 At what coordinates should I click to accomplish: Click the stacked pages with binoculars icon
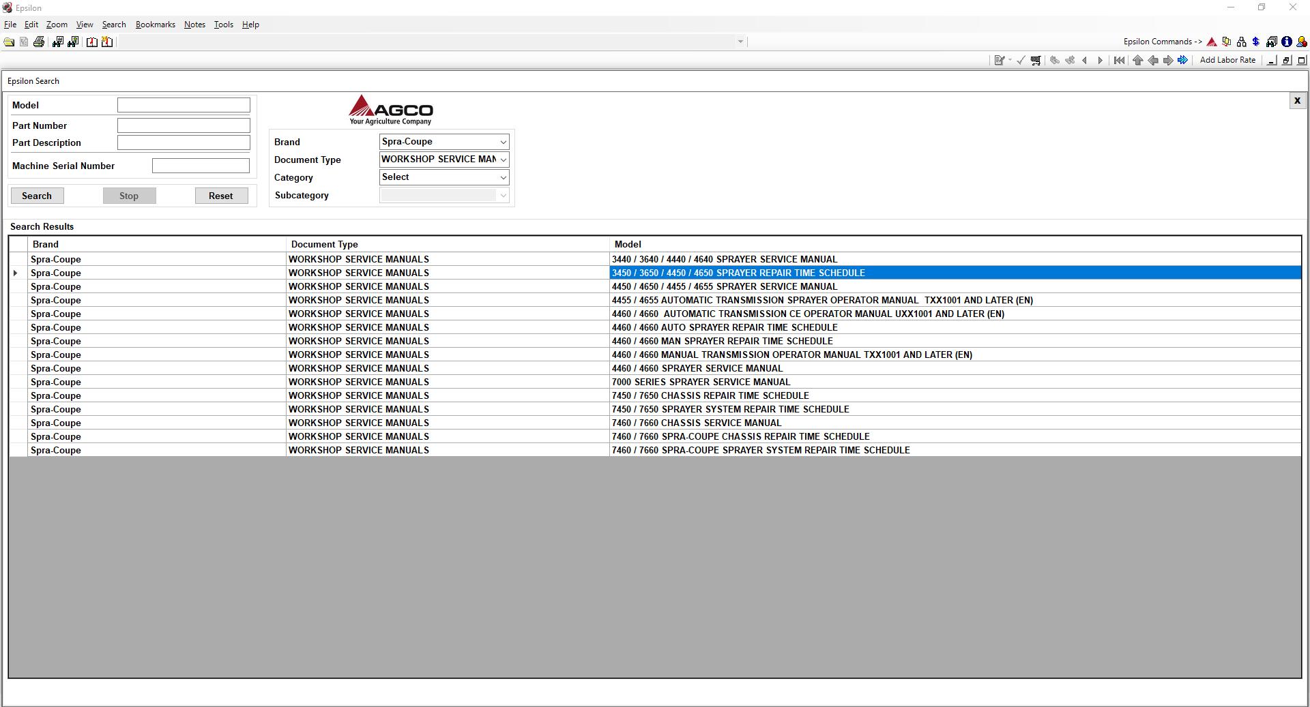[x=1271, y=42]
